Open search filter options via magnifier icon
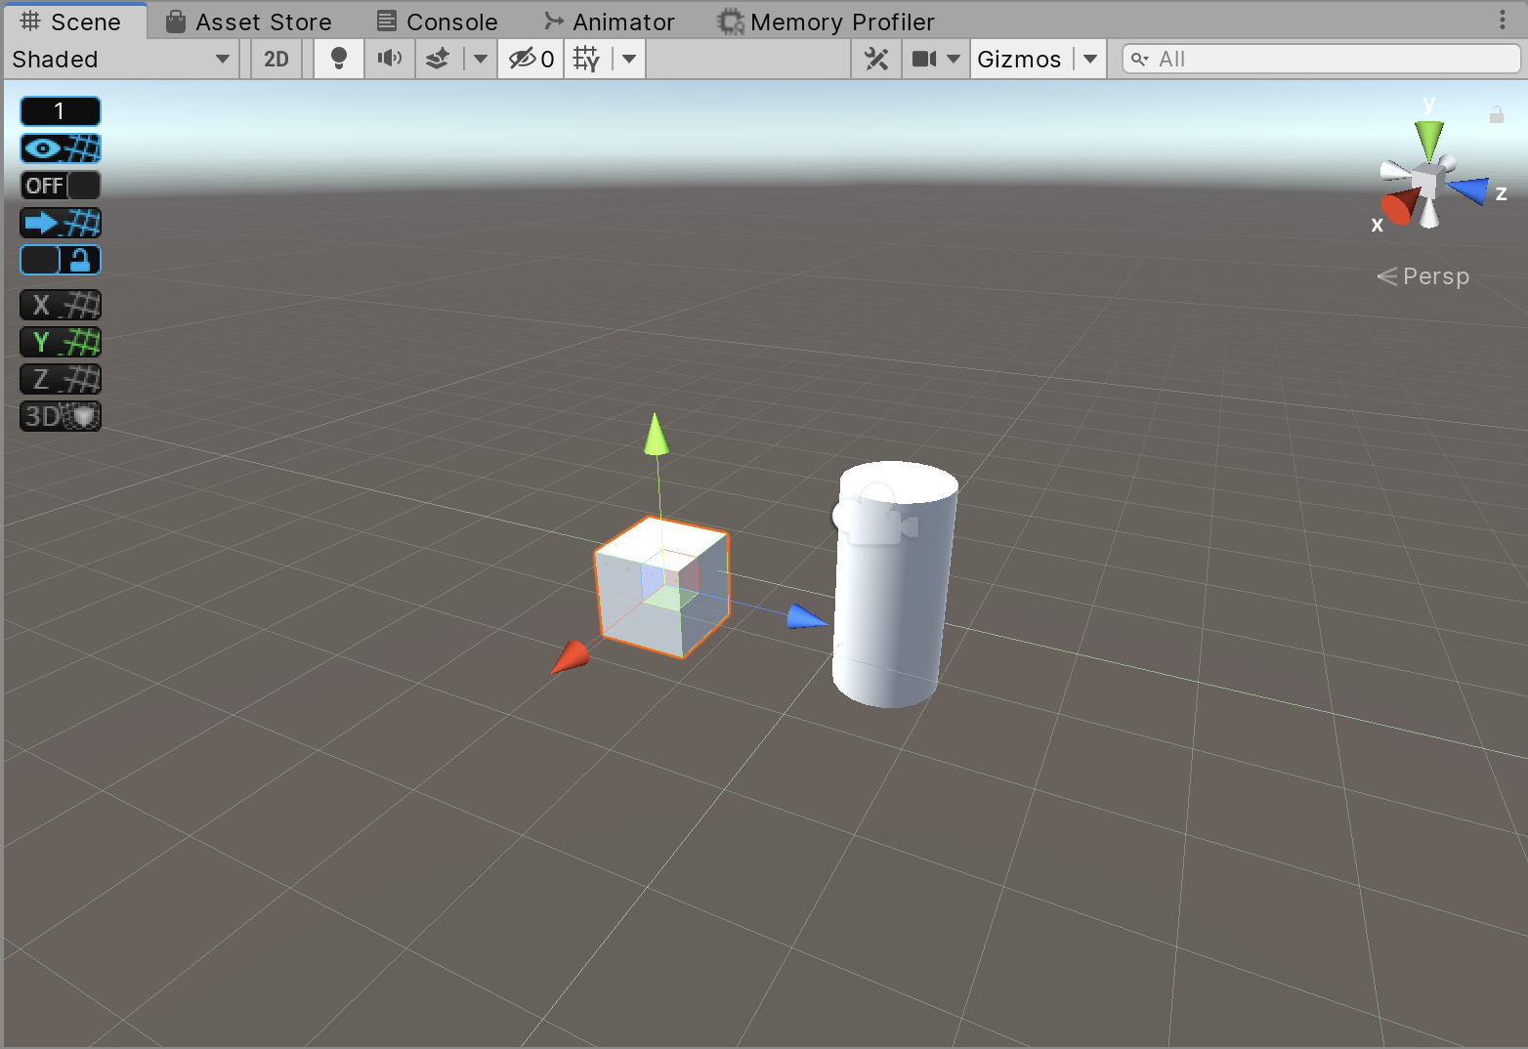Screen dimensions: 1528x1049 tap(1139, 60)
